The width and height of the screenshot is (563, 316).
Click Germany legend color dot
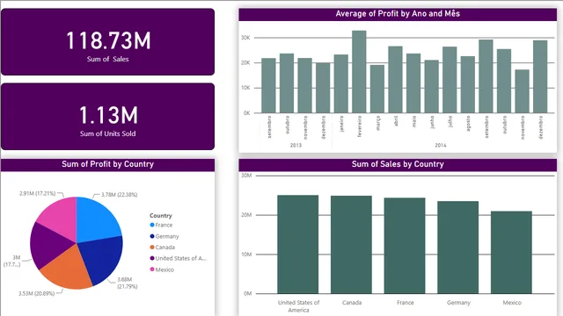[x=152, y=236]
